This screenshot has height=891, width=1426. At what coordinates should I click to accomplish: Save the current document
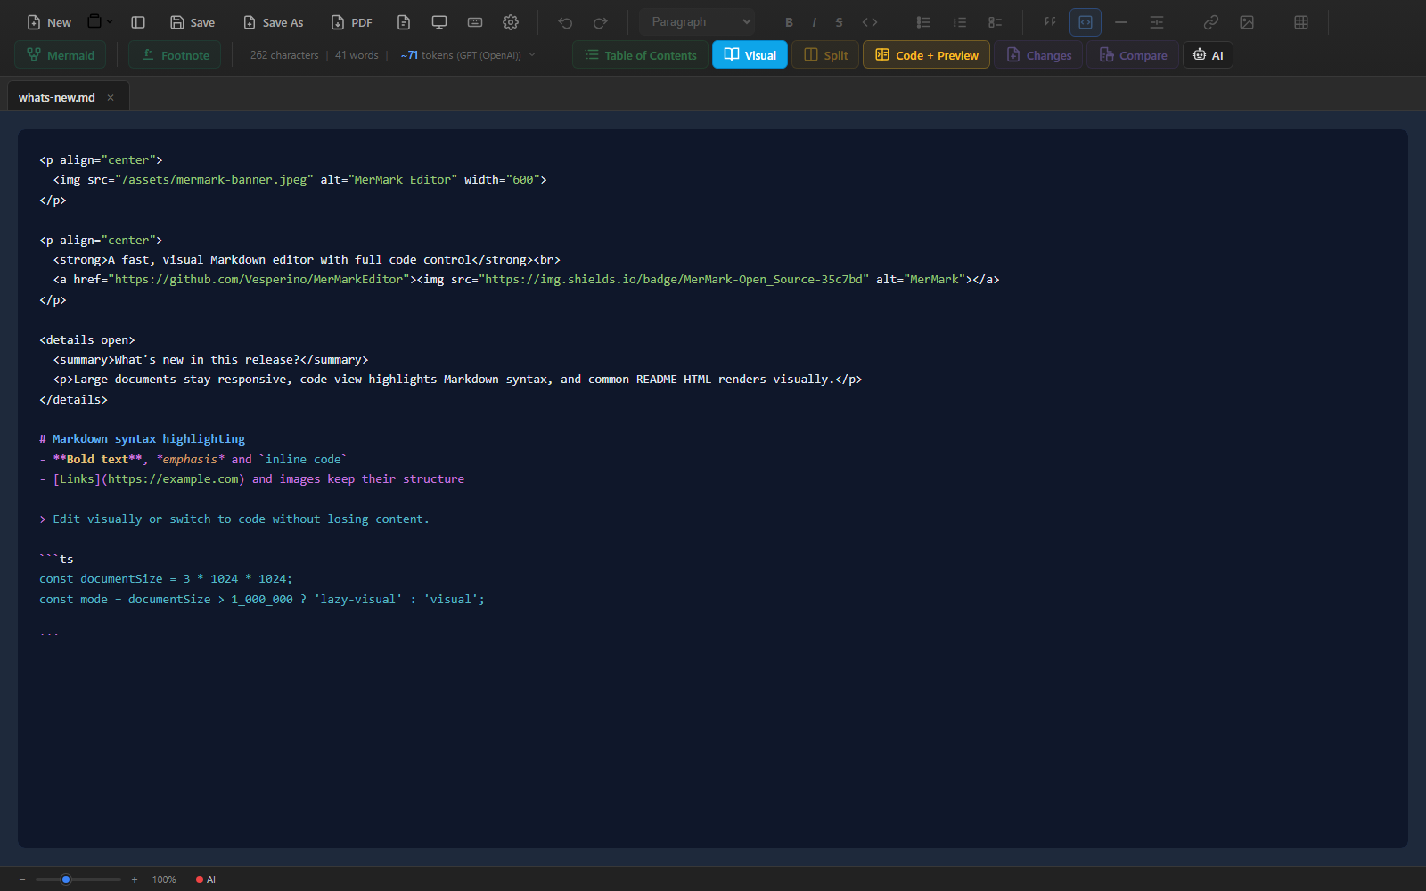coord(193,22)
